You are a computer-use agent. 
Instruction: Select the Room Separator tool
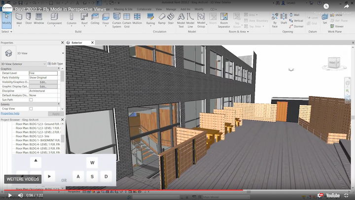coord(224,20)
